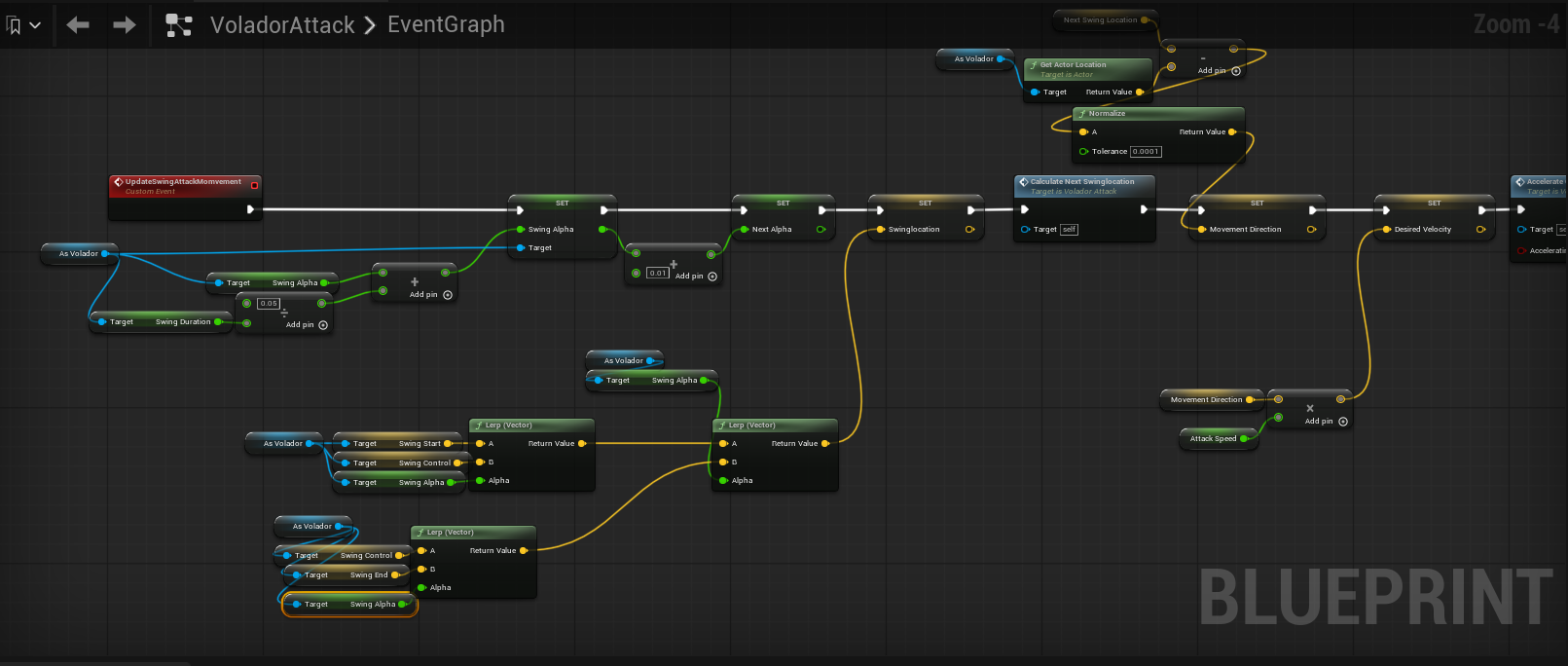
Task: Select the EventGraph breadcrumb
Action: (446, 24)
